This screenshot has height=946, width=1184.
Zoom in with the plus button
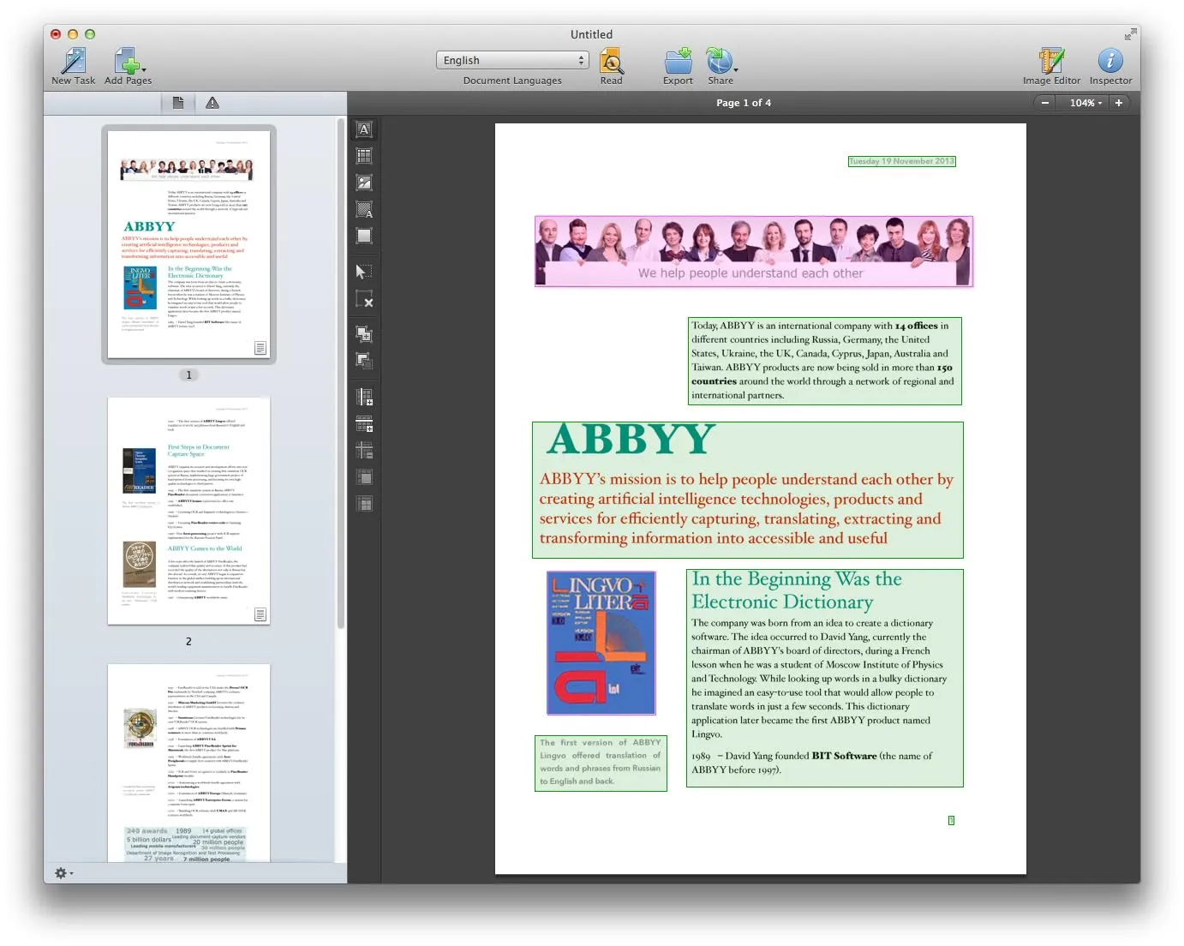1119,103
